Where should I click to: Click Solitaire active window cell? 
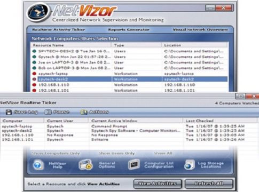click(100, 140)
